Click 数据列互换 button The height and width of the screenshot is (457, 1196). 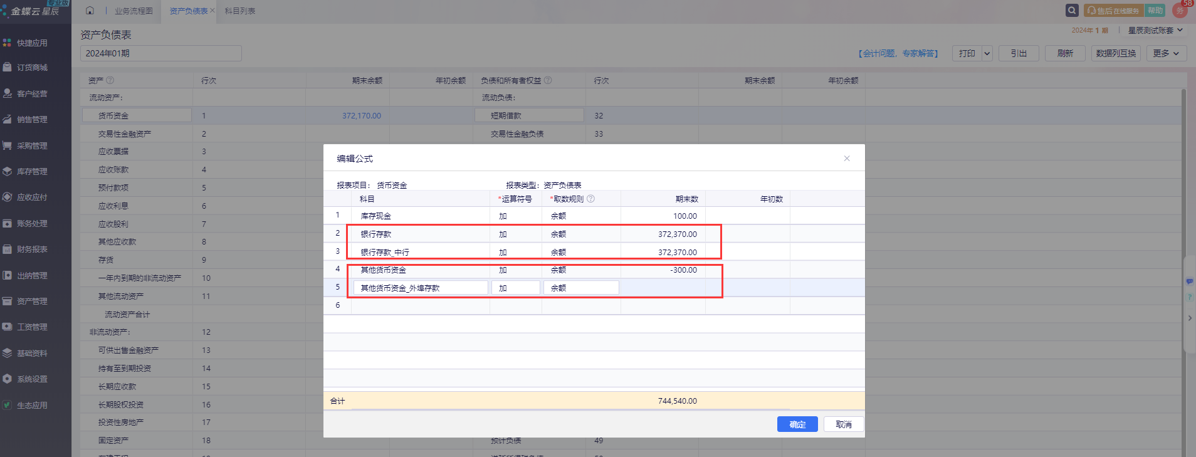point(1116,53)
